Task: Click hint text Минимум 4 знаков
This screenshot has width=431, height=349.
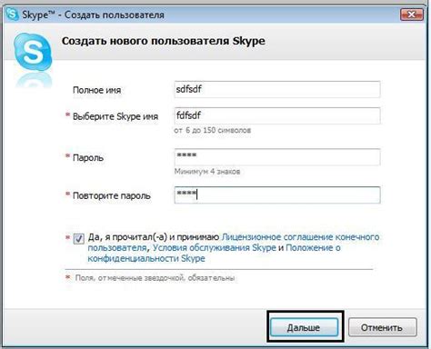Action: [207, 172]
